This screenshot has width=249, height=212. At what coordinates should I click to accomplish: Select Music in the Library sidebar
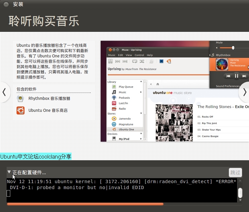tap(123, 92)
